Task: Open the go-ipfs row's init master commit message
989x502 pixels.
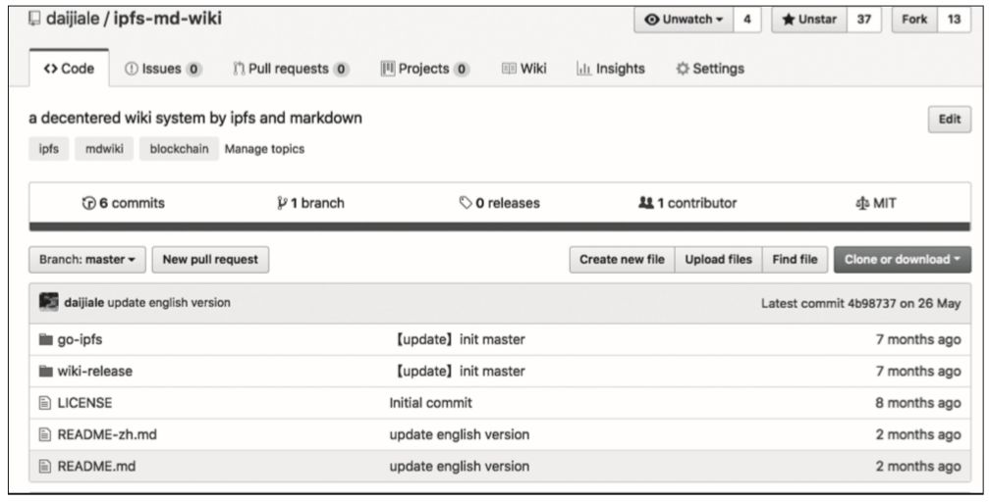Action: (458, 339)
